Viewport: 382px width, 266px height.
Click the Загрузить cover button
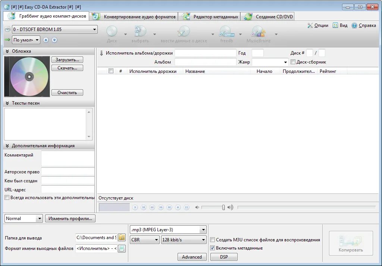pos(67,59)
